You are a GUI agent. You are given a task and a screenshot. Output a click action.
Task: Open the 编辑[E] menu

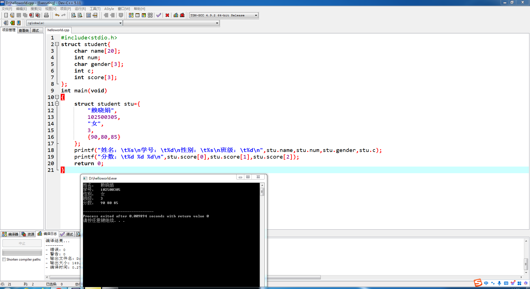(x=21, y=9)
